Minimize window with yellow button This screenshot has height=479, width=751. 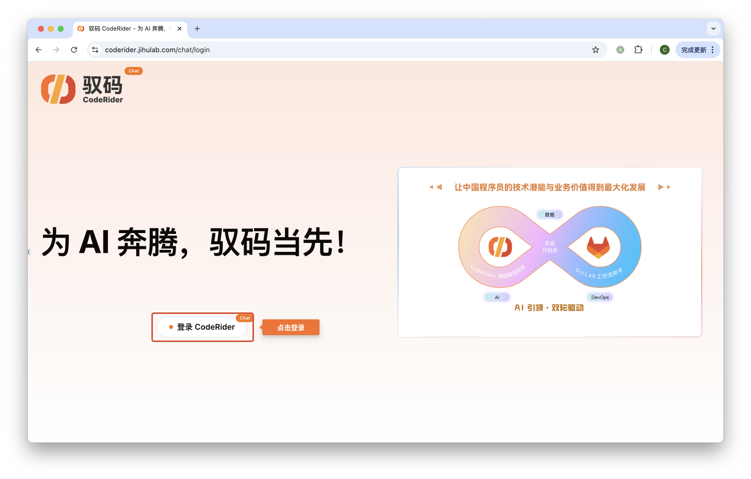(x=51, y=29)
